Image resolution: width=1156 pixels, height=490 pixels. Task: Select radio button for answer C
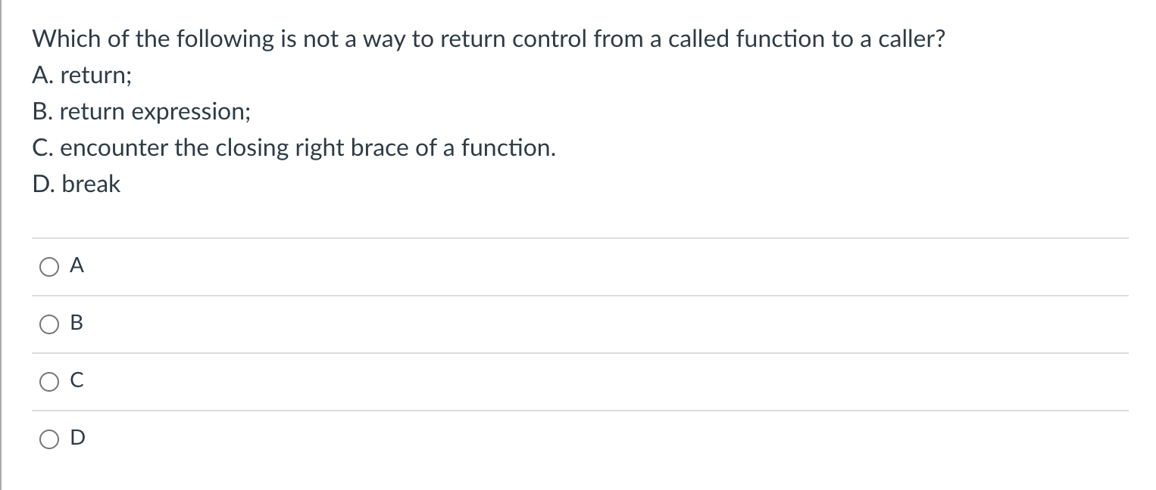[x=48, y=381]
